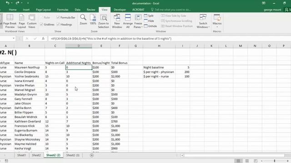Select the $ per night - physician cell
This screenshot has width=291, height=163.
tap(159, 72)
